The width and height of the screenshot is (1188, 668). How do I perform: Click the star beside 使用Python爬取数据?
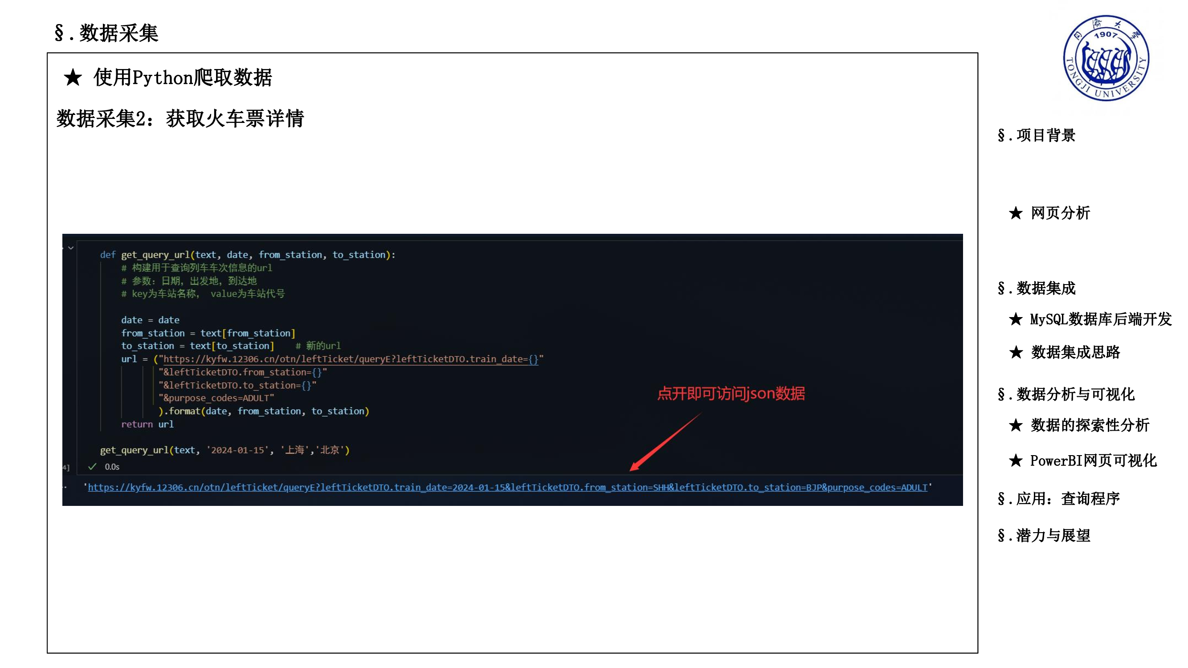pos(73,77)
